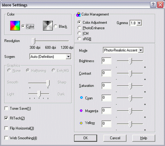This screenshot has height=146, width=165.
Task: Click the OK button
Action: [x=85, y=138]
